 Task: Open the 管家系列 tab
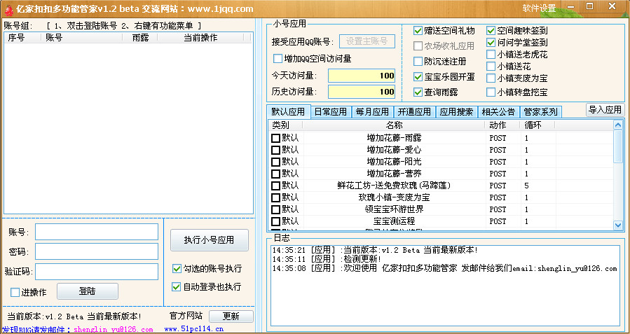[540, 111]
